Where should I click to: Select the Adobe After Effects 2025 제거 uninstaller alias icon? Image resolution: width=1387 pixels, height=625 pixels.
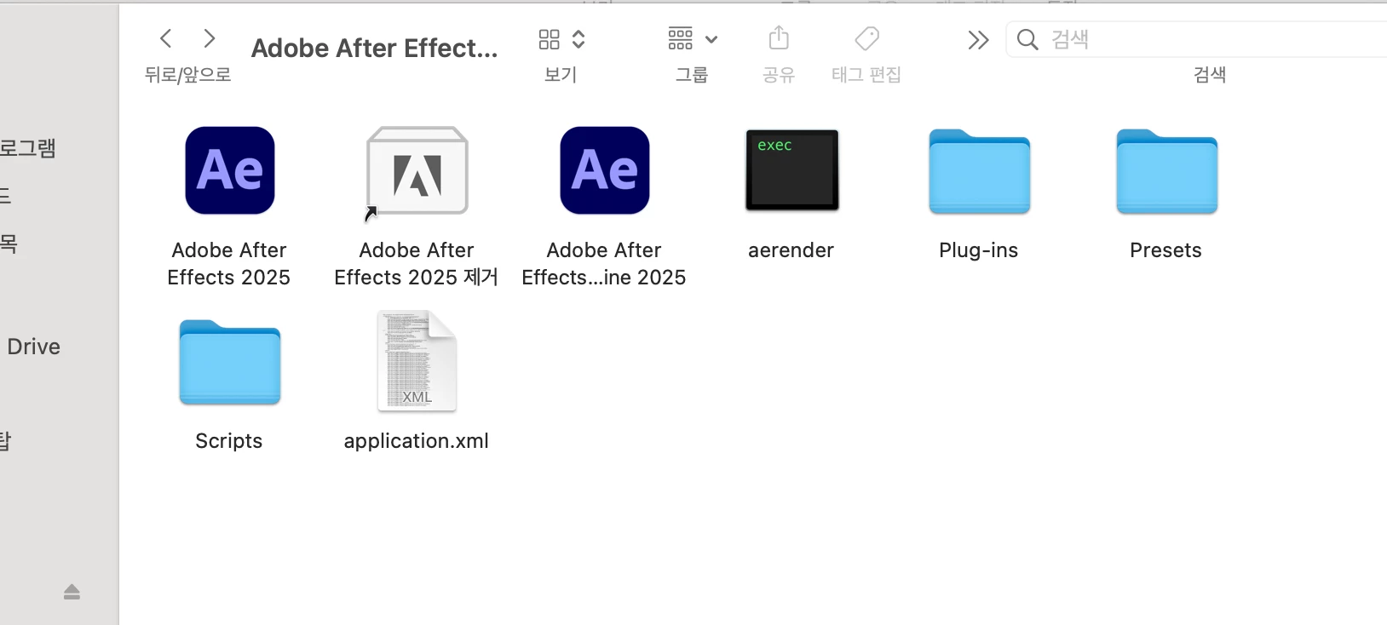point(417,172)
